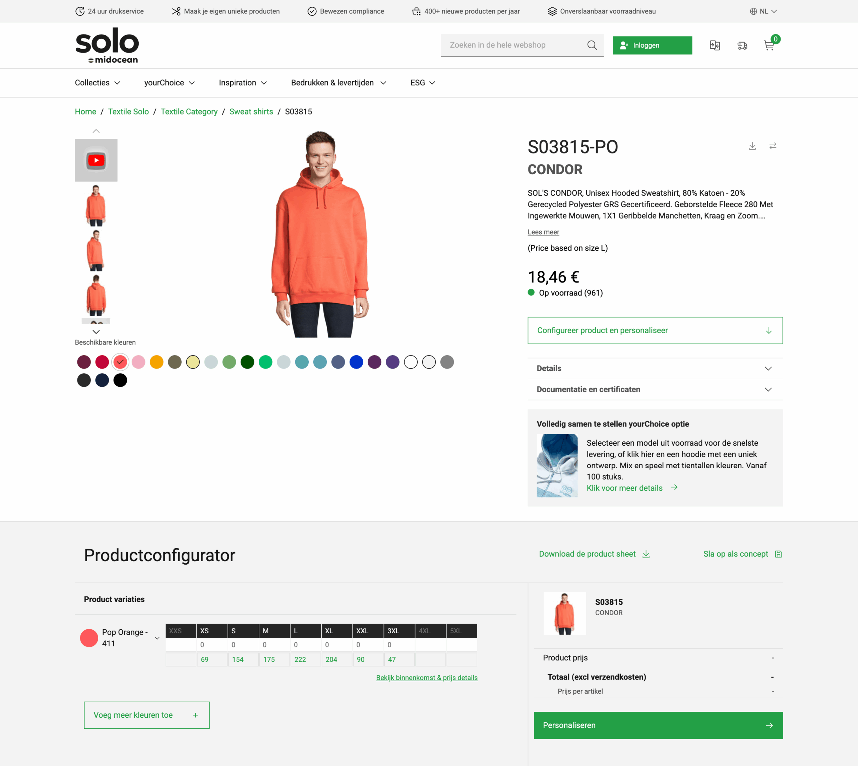Screen dimensions: 858x766
Task: Click the compare products icon in header
Action: [x=715, y=46]
